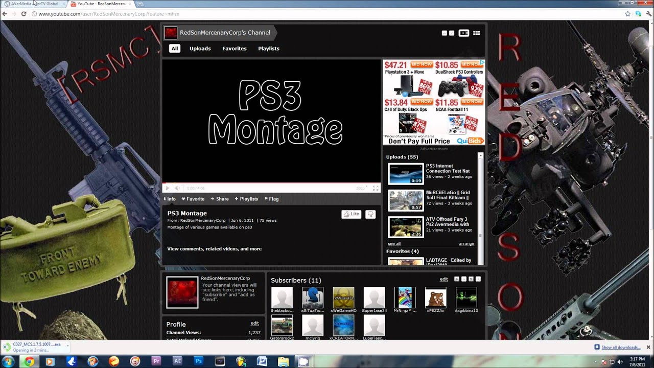Screen dimensions: 654x368
Task: Show all downloads link
Action: pos(621,348)
